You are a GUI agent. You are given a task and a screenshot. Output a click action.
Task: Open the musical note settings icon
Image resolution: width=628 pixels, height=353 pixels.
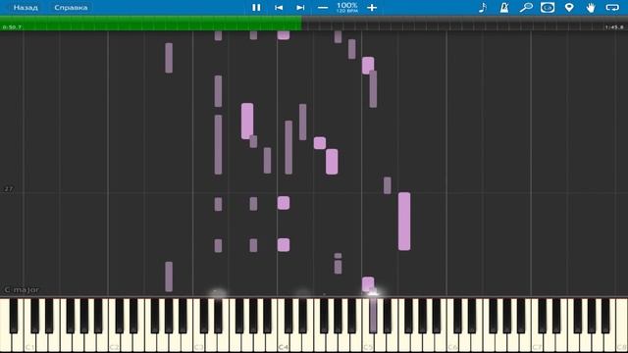point(483,8)
